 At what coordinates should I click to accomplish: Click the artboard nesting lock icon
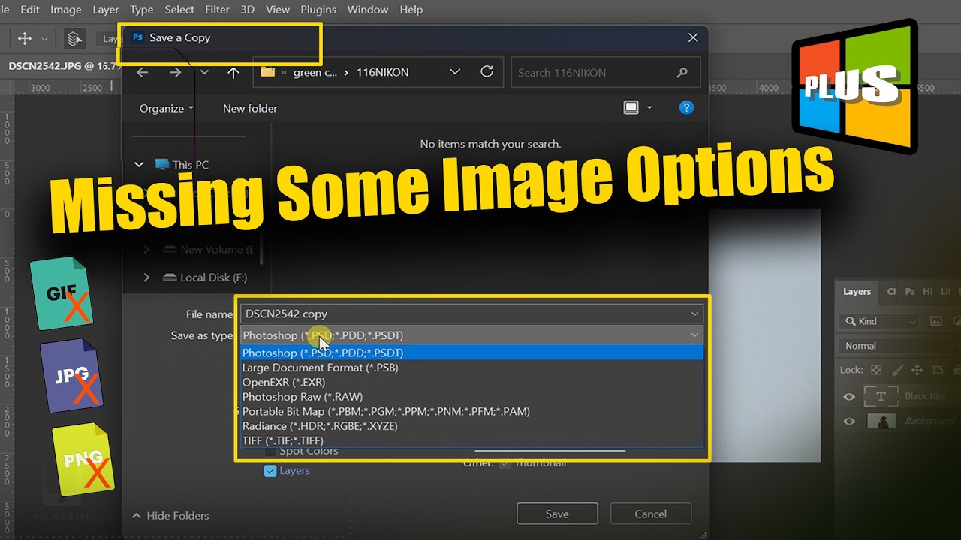938,370
